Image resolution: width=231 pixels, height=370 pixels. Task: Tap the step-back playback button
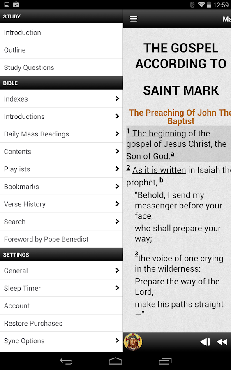205,342
